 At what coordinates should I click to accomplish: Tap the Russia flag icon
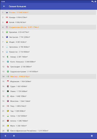7,12
